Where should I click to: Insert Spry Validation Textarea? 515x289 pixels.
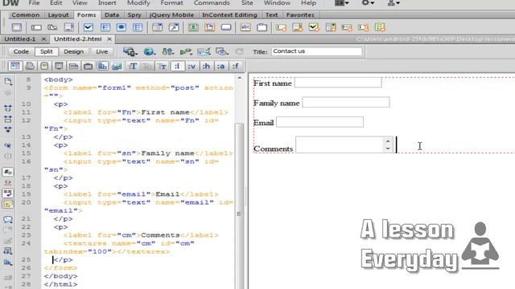coord(298,27)
